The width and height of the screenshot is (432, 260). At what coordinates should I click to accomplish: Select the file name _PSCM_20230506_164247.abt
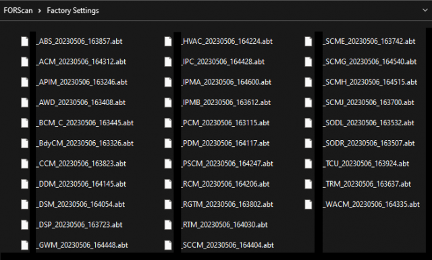[x=227, y=164]
